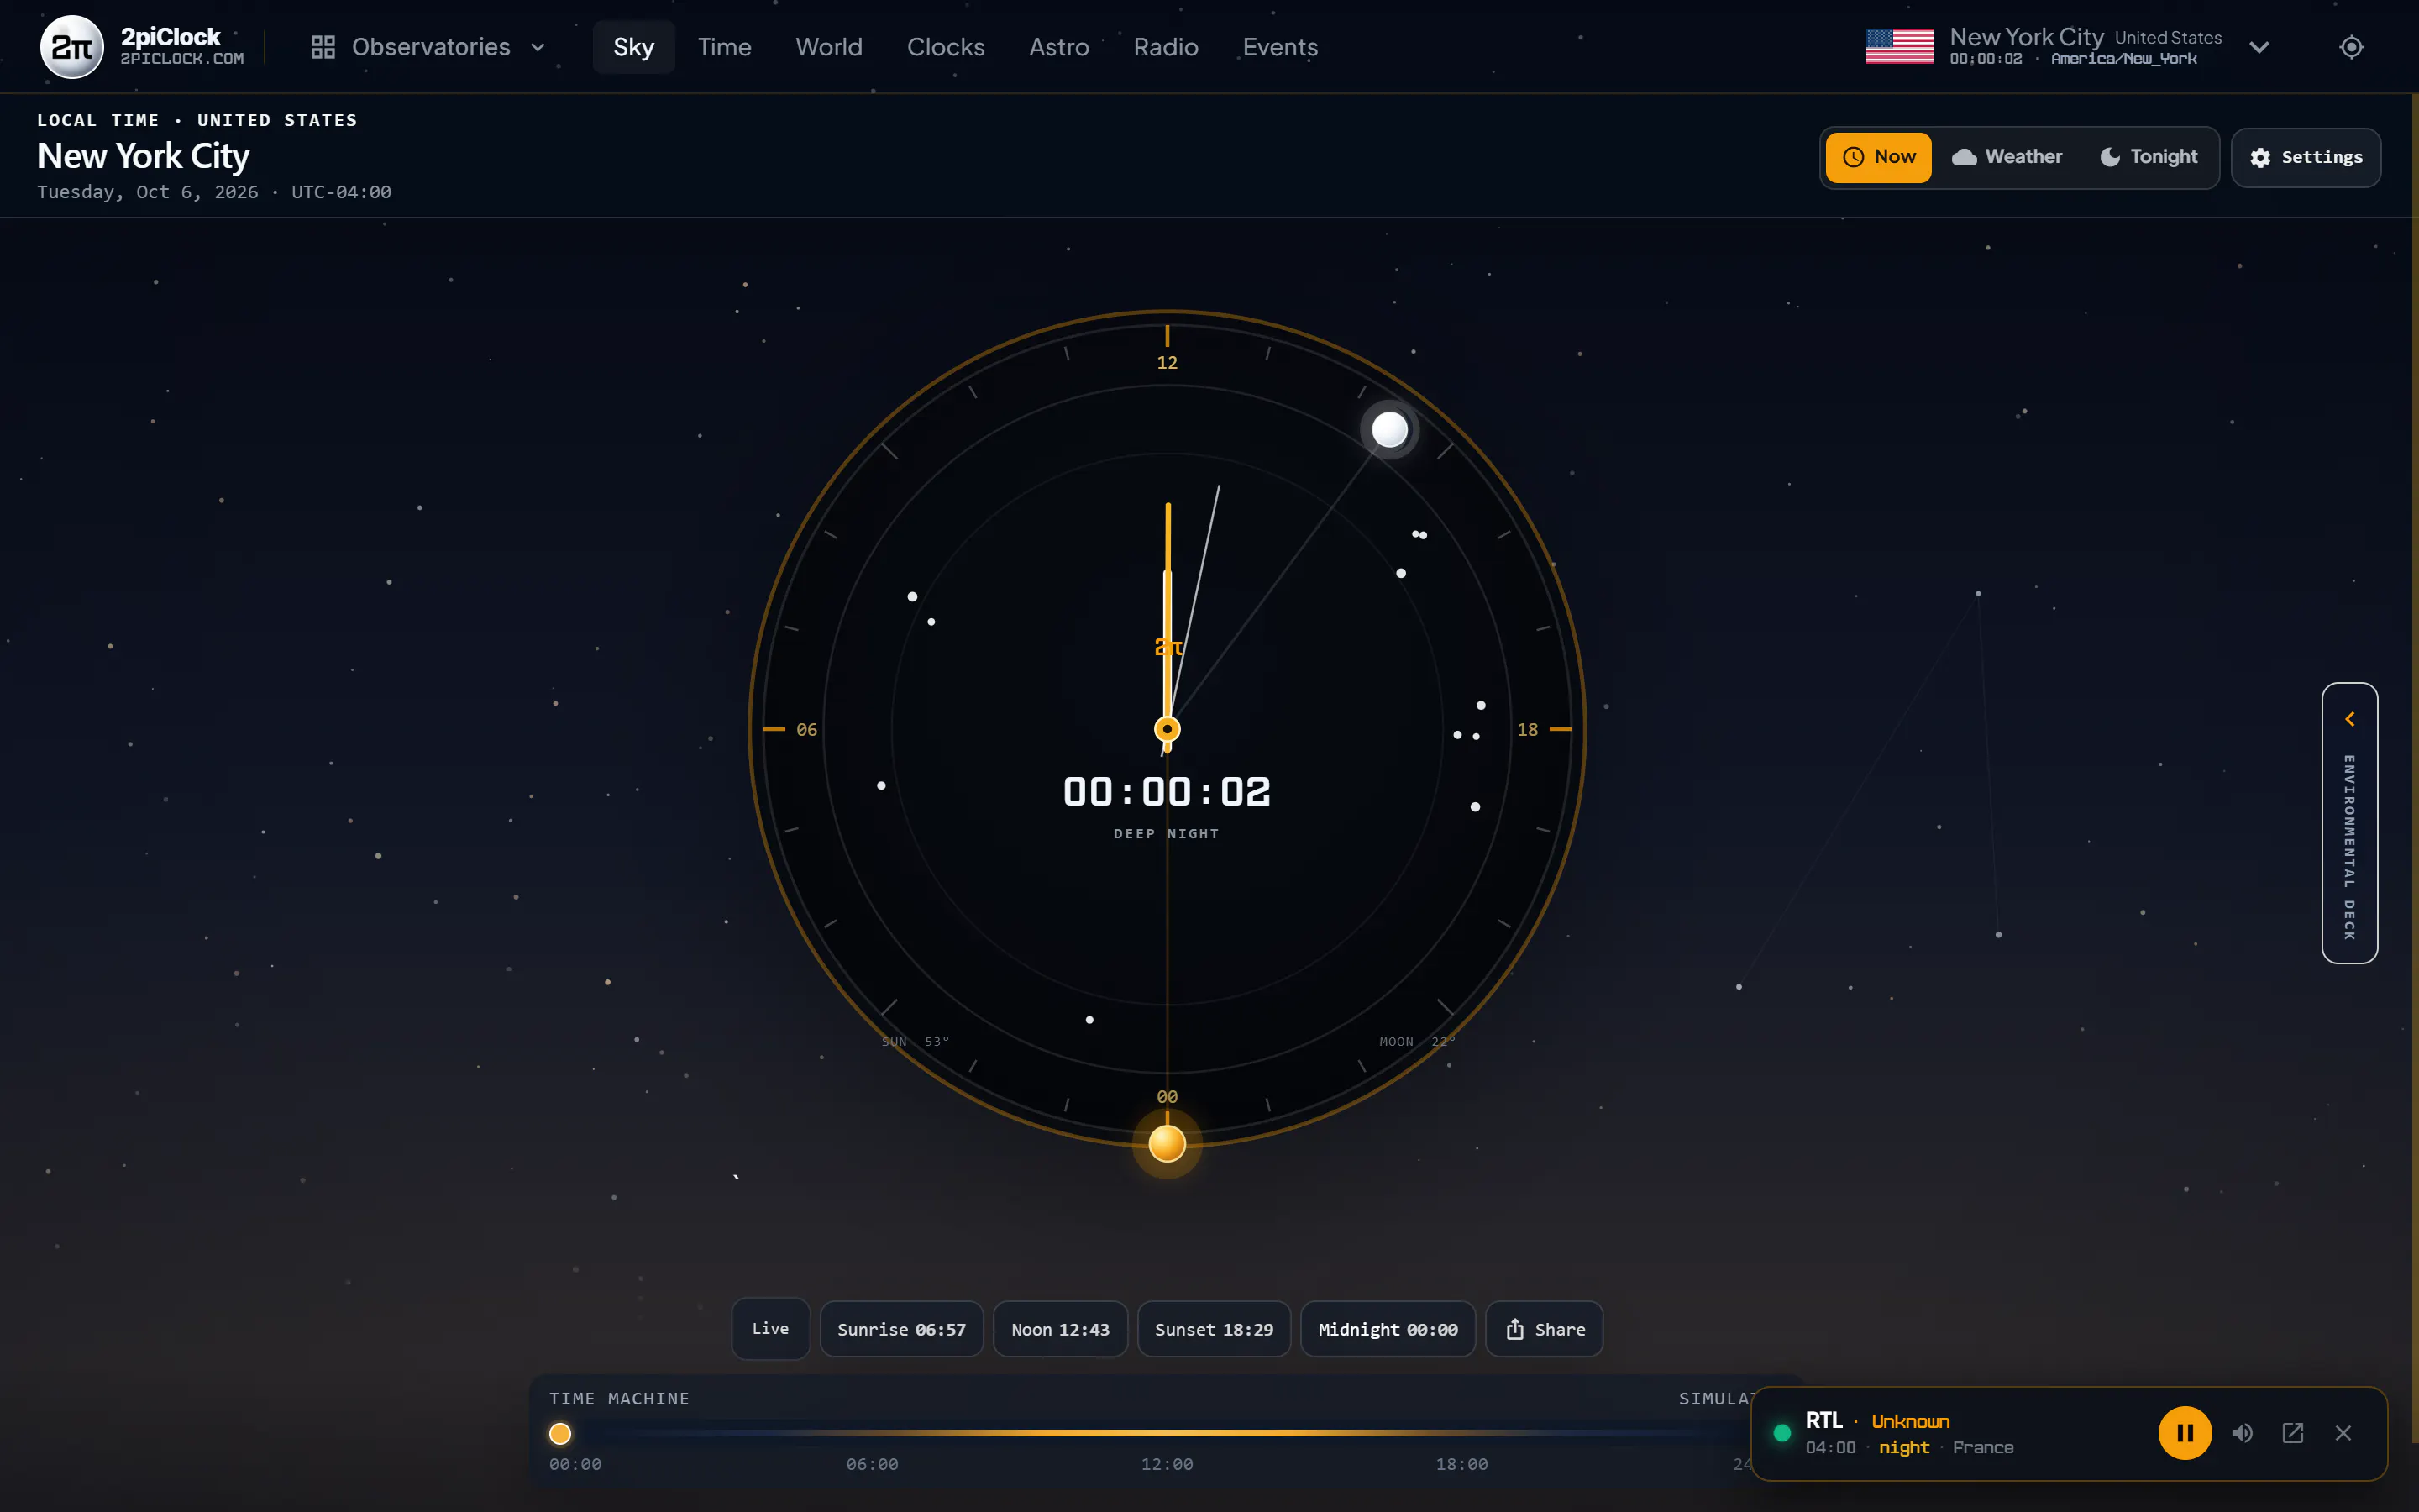Open the Observatories dropdown menu
Viewport: 2419px width, 1512px height.
tap(428, 47)
